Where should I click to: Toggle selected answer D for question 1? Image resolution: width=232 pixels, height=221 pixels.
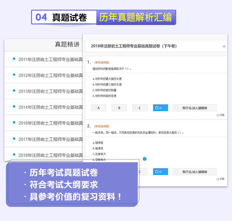pyautogui.click(x=160, y=108)
